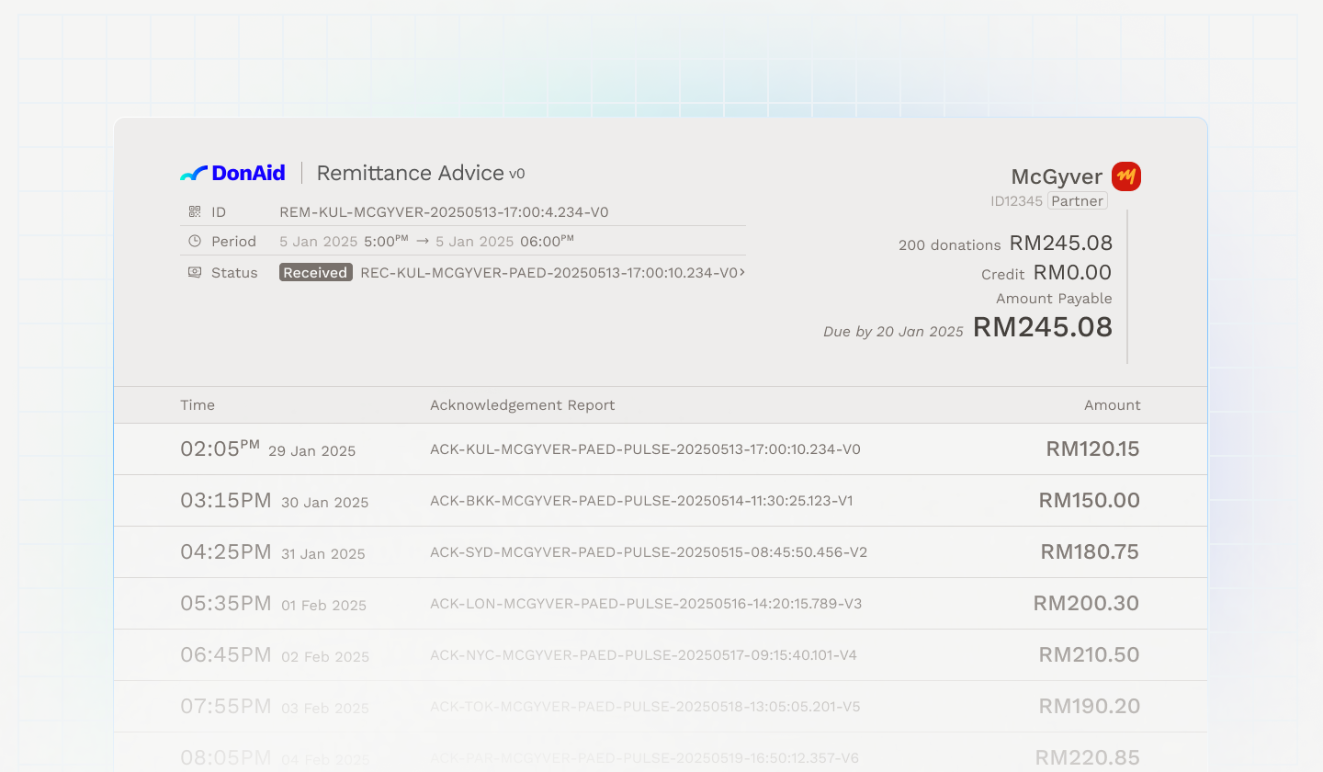Click the McGyver partner name

tap(1057, 176)
